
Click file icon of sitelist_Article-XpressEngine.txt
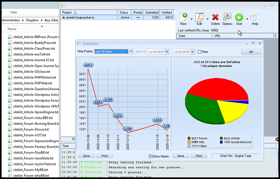(10, 112)
